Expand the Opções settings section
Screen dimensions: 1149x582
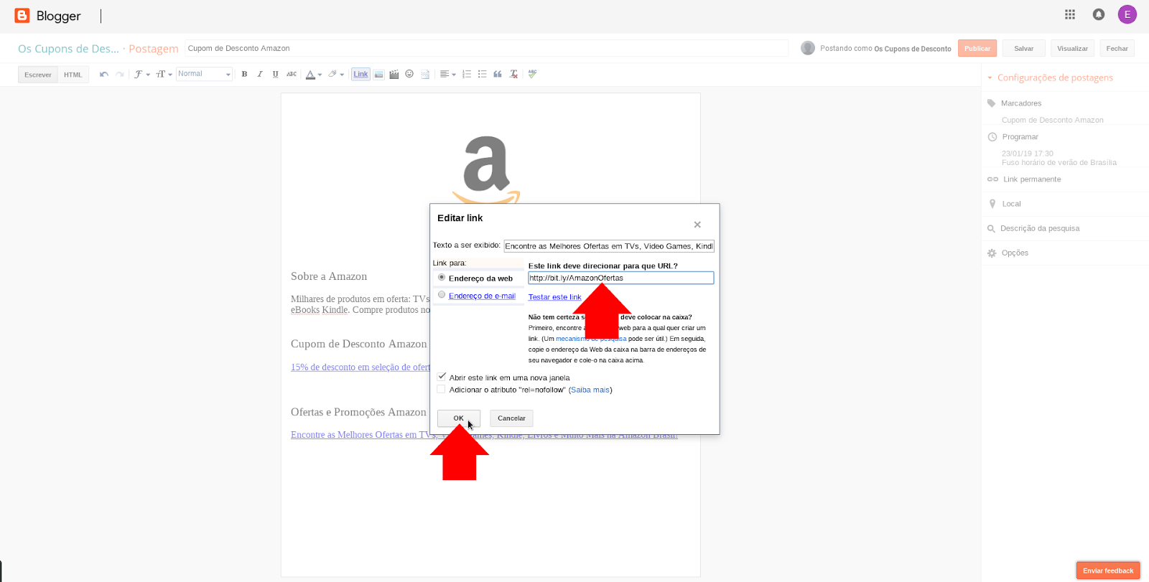[x=1008, y=253]
